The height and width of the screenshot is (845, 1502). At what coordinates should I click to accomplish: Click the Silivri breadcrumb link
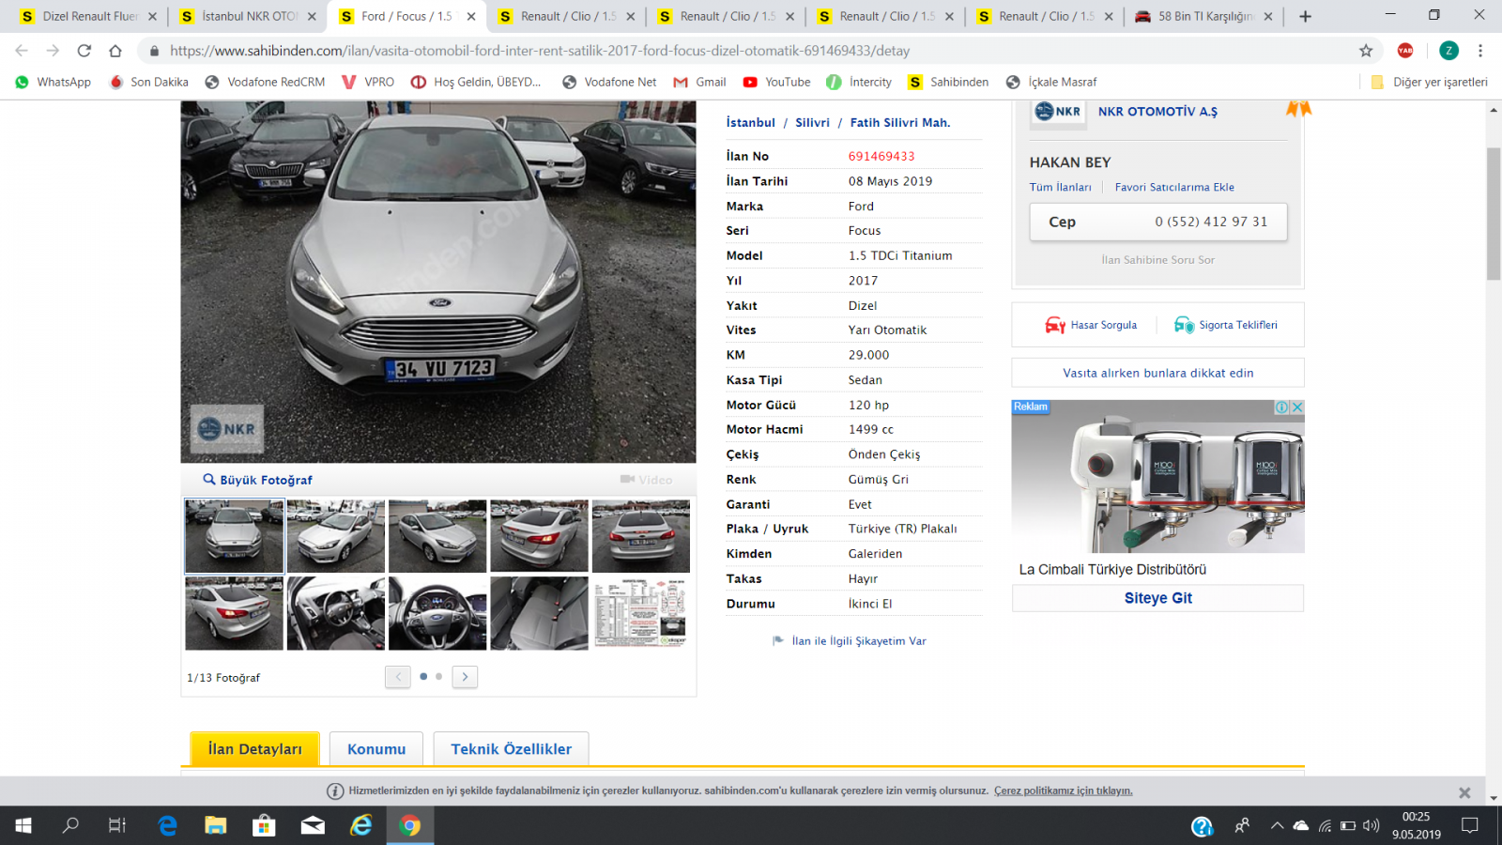click(812, 123)
